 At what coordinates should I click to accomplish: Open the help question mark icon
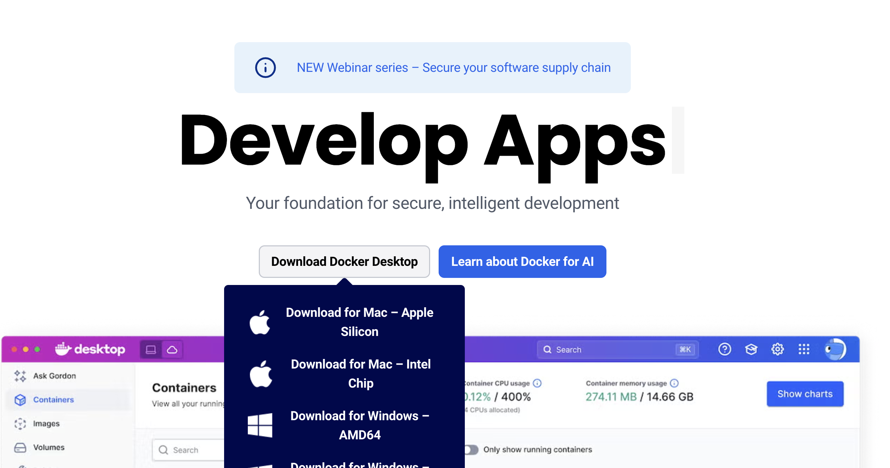[724, 349]
